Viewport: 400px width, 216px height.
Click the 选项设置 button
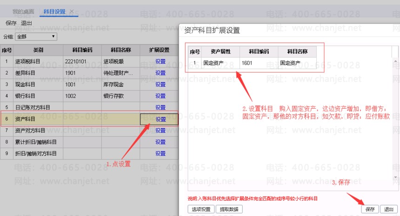(x=201, y=209)
